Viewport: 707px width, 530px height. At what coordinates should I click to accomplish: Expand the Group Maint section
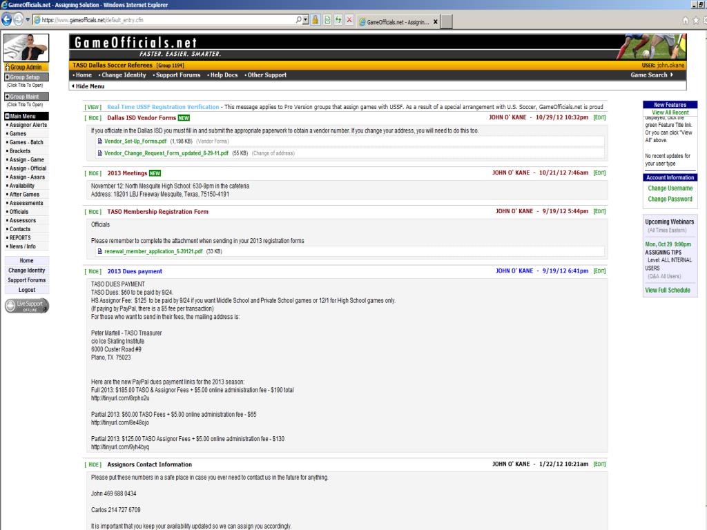(x=26, y=97)
